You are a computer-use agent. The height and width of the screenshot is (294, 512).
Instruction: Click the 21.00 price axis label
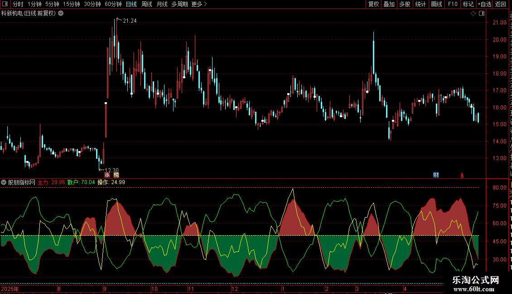click(500, 23)
